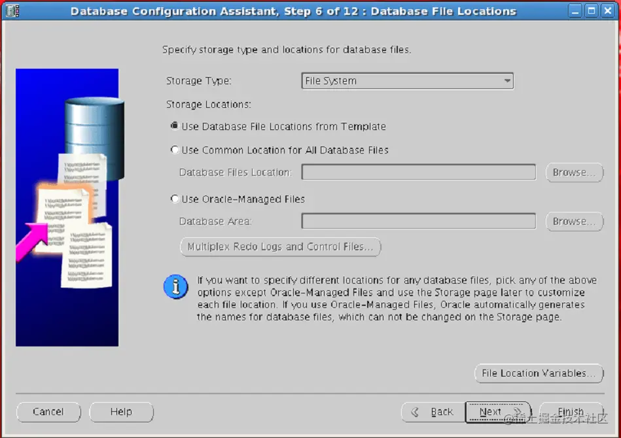Screen dimensions: 621x438
Task: Click the Database Area input field
Action: coord(419,221)
